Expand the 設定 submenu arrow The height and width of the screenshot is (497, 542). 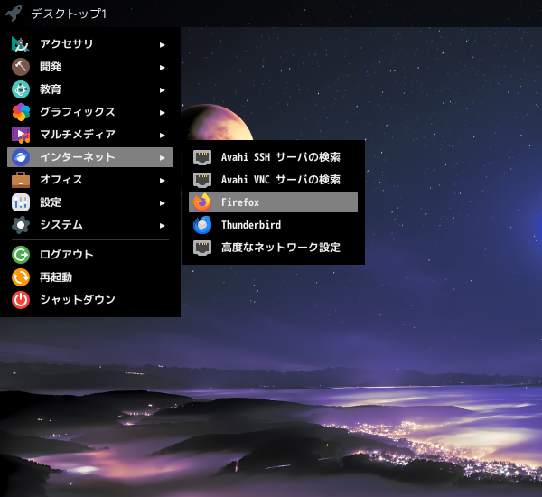coord(162,203)
